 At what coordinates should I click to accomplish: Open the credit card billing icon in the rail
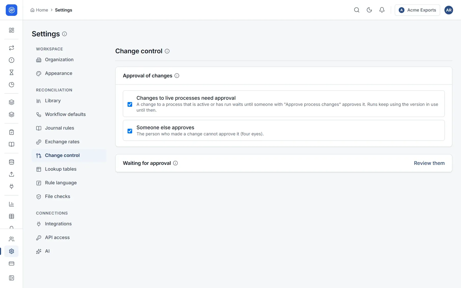pyautogui.click(x=11, y=263)
